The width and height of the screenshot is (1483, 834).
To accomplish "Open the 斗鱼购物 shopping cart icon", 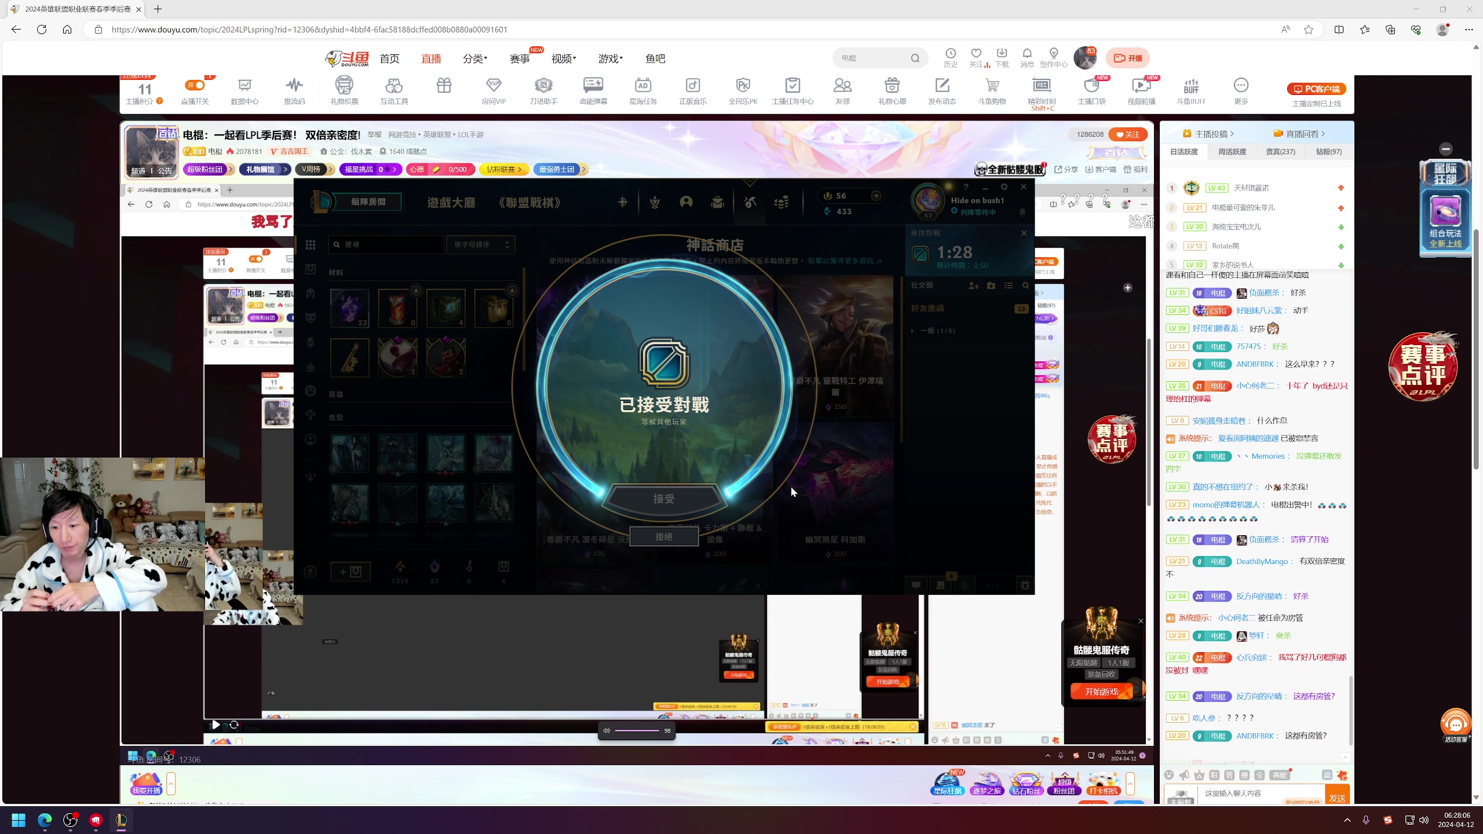I will [992, 92].
